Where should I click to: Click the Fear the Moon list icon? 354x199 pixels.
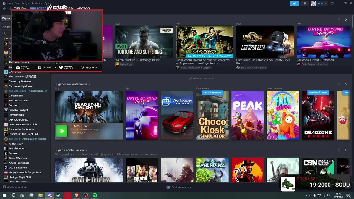6,148
